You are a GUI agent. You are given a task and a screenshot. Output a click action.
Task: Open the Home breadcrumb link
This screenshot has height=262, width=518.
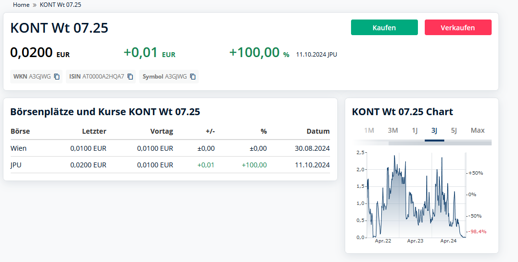pyautogui.click(x=21, y=4)
